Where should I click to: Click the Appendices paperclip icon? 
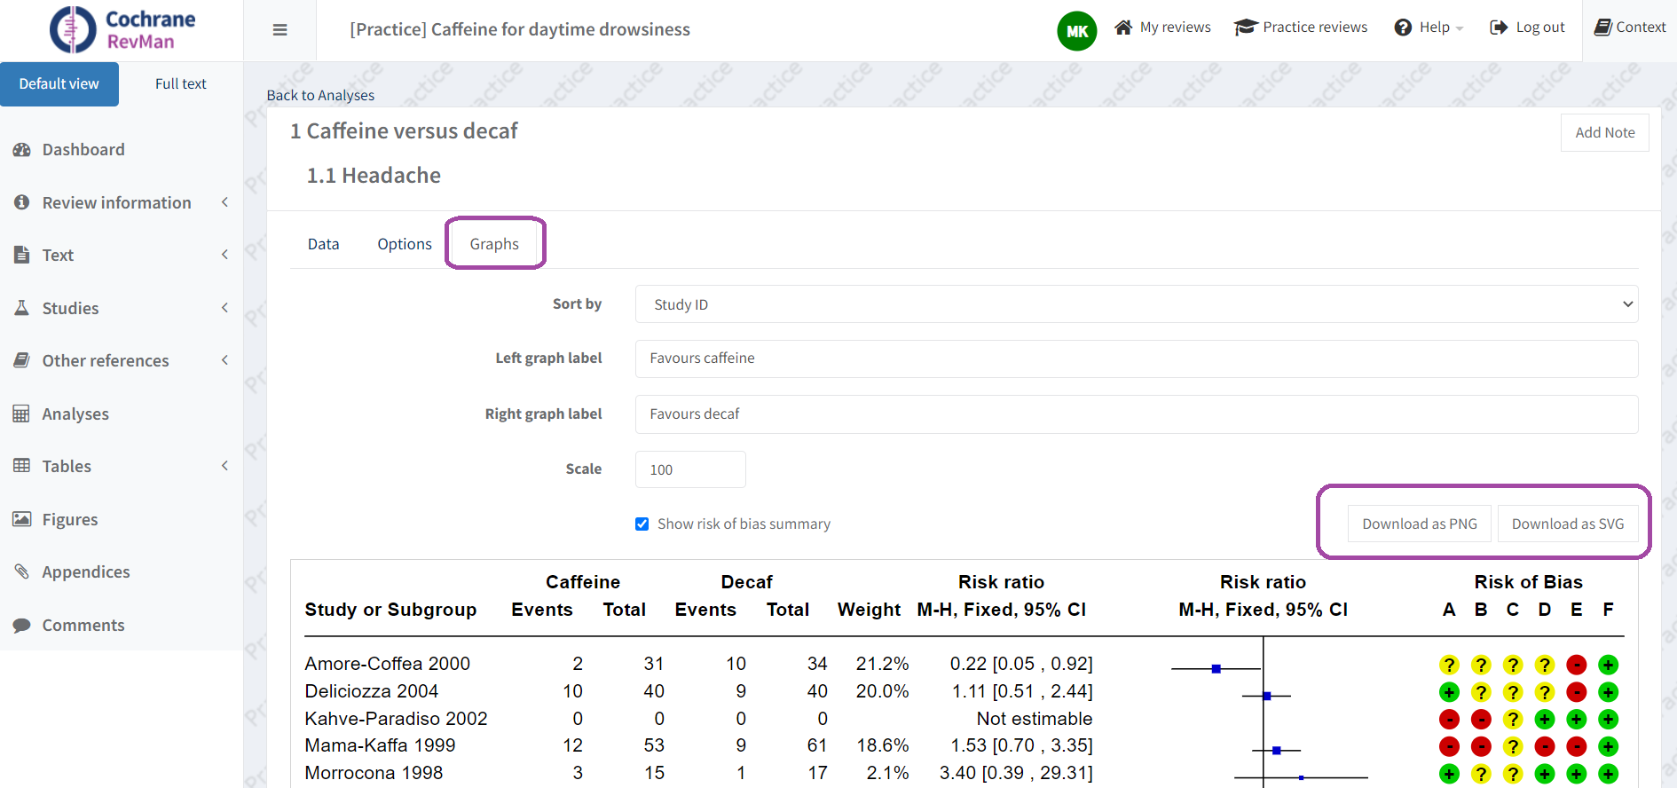click(22, 571)
